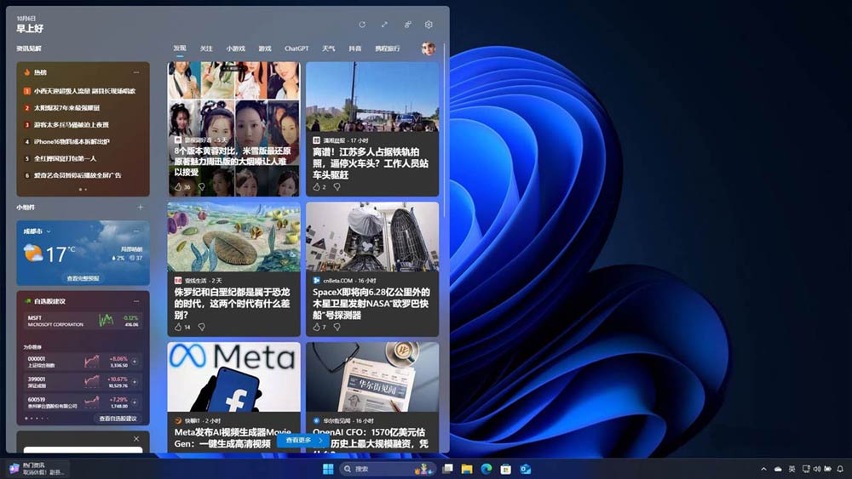Switch to the ChatGPT tab
The height and width of the screenshot is (479, 852).
pos(296,49)
